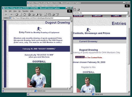Screen dimensions: 132x97
Task: Open the Favorites pane toolbar icon
Action: [x=33, y=14]
